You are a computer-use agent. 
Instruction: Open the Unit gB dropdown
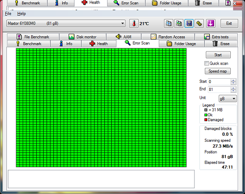point(227,99)
